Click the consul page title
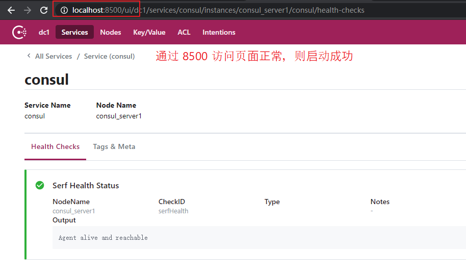The height and width of the screenshot is (274, 466). (x=47, y=80)
